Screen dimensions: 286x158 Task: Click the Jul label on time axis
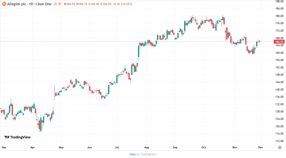pos(117,147)
